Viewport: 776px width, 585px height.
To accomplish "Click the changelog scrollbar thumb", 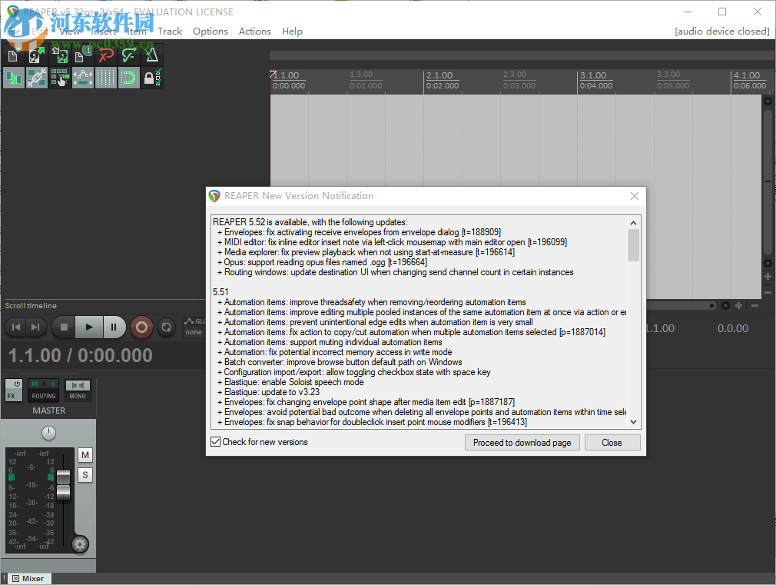I will (633, 245).
